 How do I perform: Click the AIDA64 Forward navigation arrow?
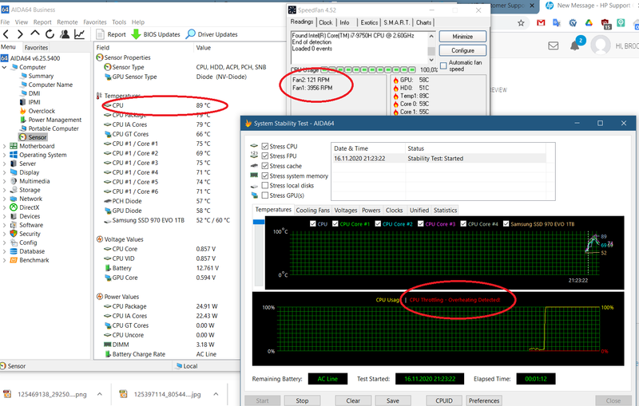point(20,34)
